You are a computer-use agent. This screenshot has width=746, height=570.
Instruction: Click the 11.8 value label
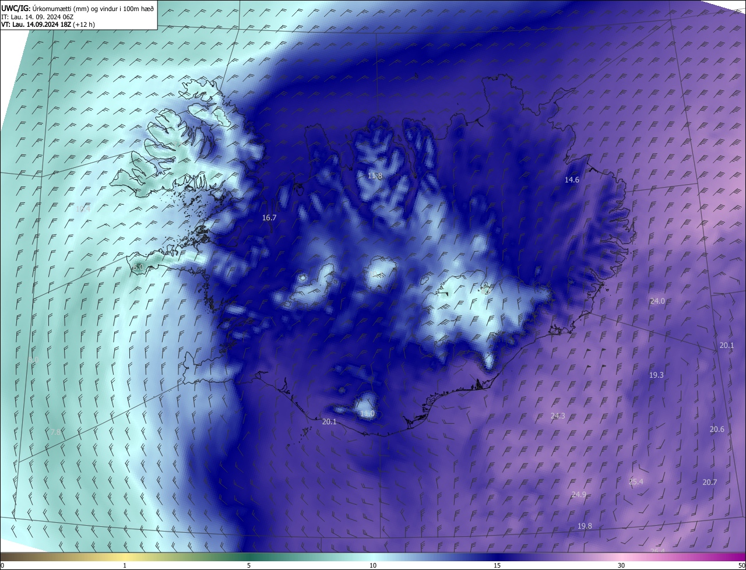click(x=375, y=176)
